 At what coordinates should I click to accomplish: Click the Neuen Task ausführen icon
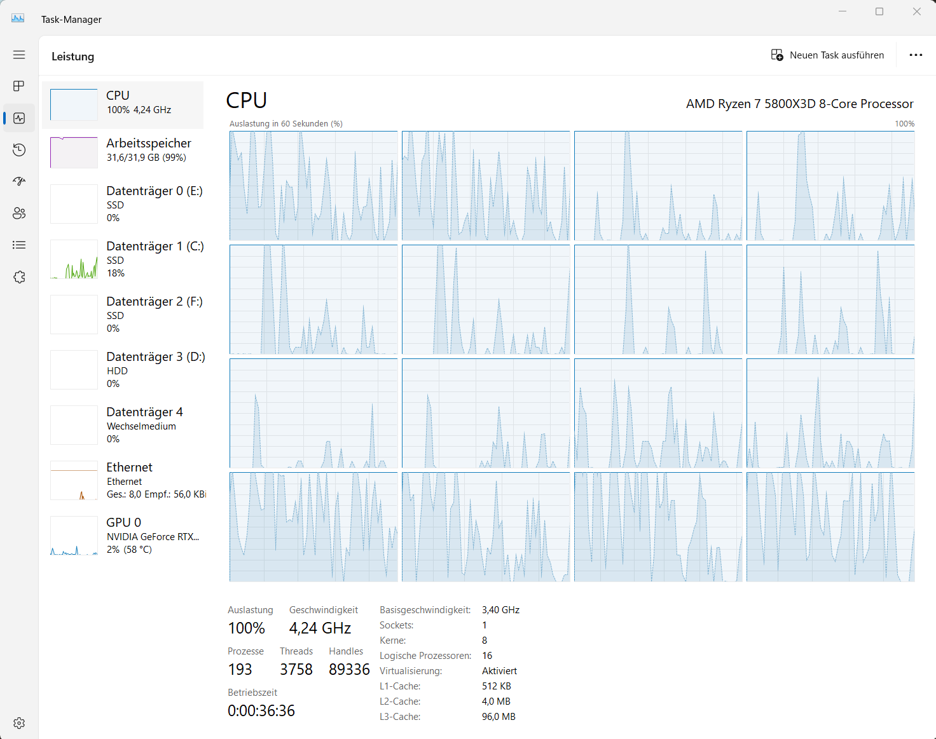777,55
